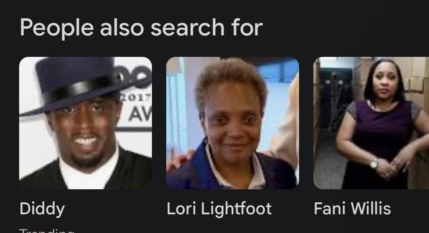Click the "Trending" label below Diddy
Screen dimensions: 429x233
pos(47,231)
